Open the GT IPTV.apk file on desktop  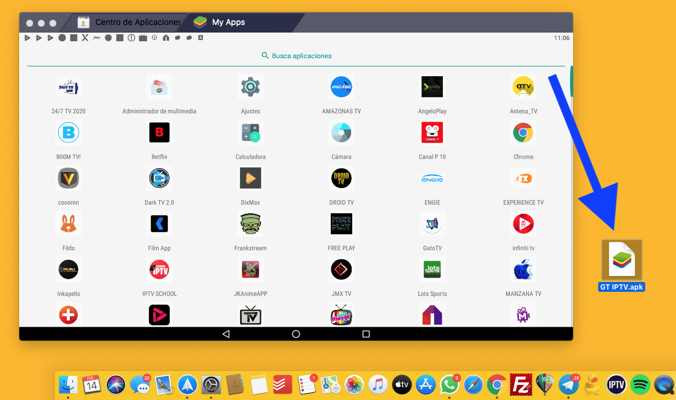coord(621,258)
